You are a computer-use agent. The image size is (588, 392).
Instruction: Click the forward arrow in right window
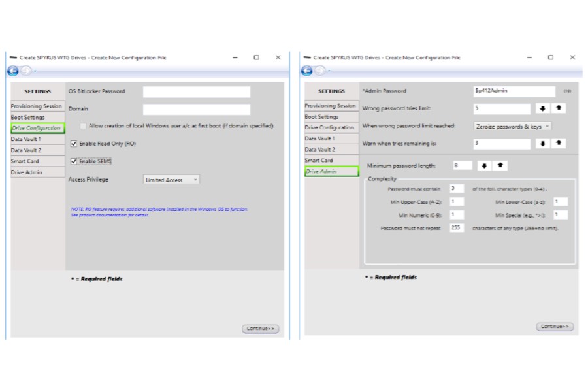pyautogui.click(x=320, y=71)
